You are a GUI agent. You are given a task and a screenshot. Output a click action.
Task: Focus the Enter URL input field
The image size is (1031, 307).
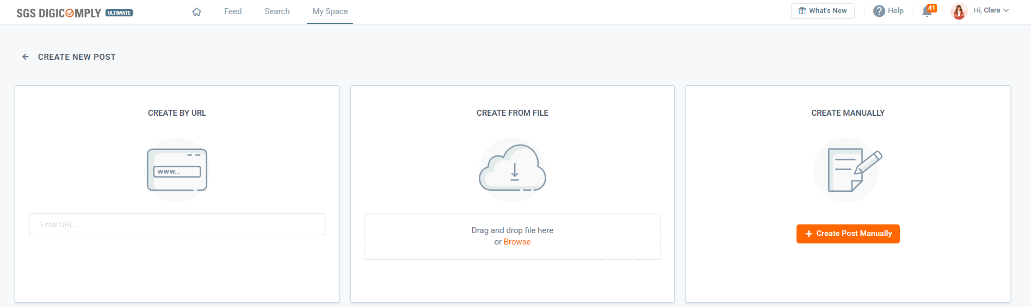177,224
